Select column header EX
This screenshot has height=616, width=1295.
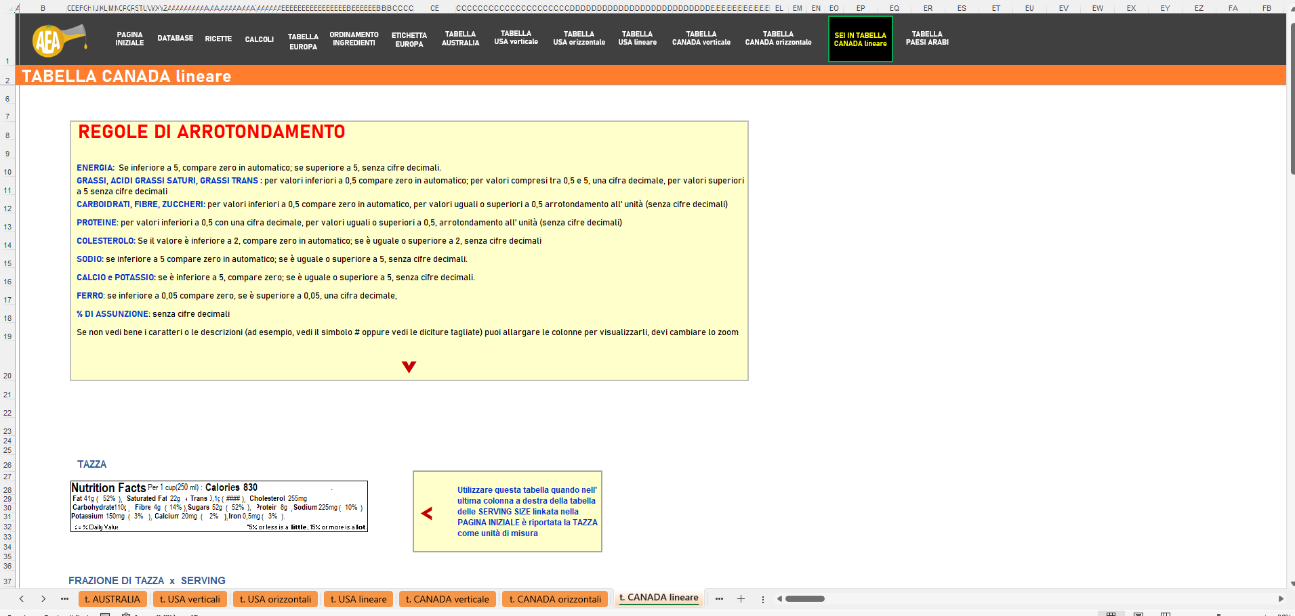click(x=1132, y=8)
